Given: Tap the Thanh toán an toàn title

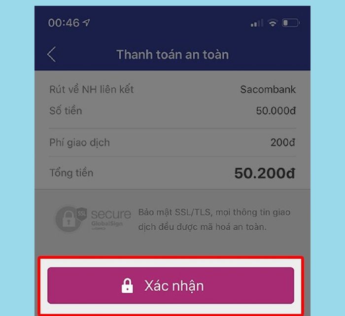Looking at the screenshot, I should pyautogui.click(x=172, y=54).
